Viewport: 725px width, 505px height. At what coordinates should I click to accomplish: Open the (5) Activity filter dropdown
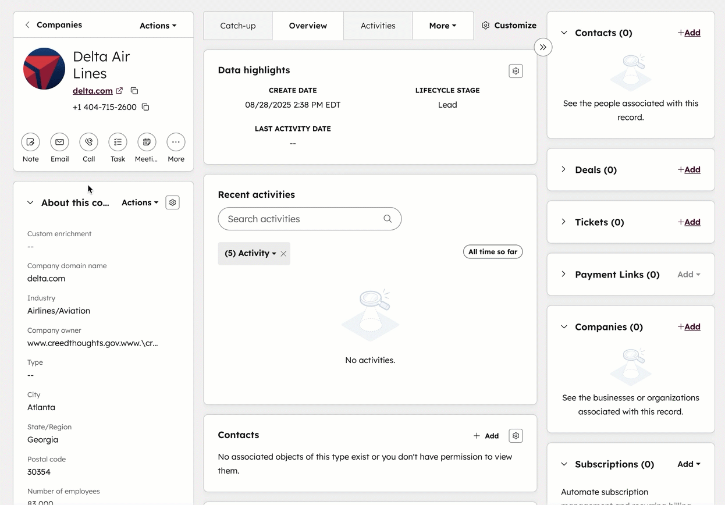pyautogui.click(x=250, y=254)
